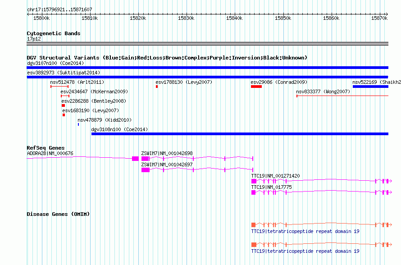Image resolution: width=401 pixels, height=265 pixels.
Task: Click the ADORA2B|NM_000676 gene label
Action: (x=50, y=154)
